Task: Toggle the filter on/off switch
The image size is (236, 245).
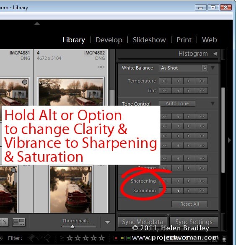Action: coord(224,238)
